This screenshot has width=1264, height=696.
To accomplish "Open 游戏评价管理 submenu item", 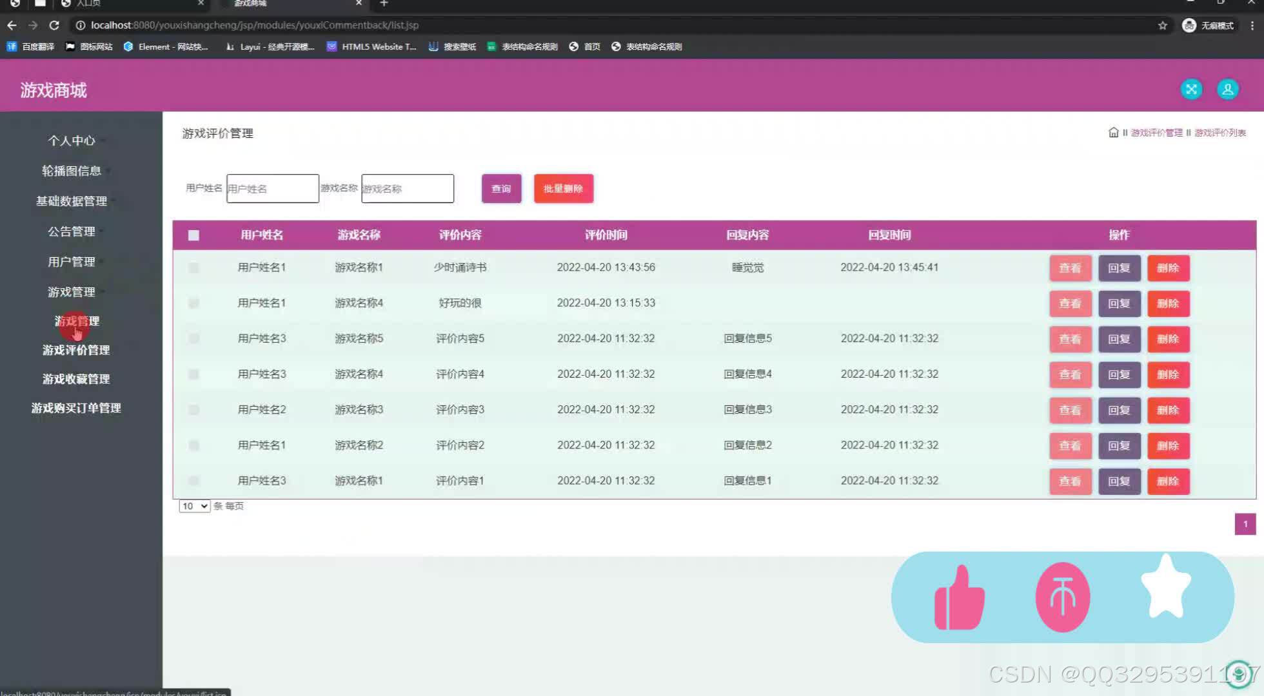I will click(76, 350).
